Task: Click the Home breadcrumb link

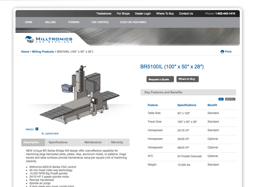Action: [25, 52]
